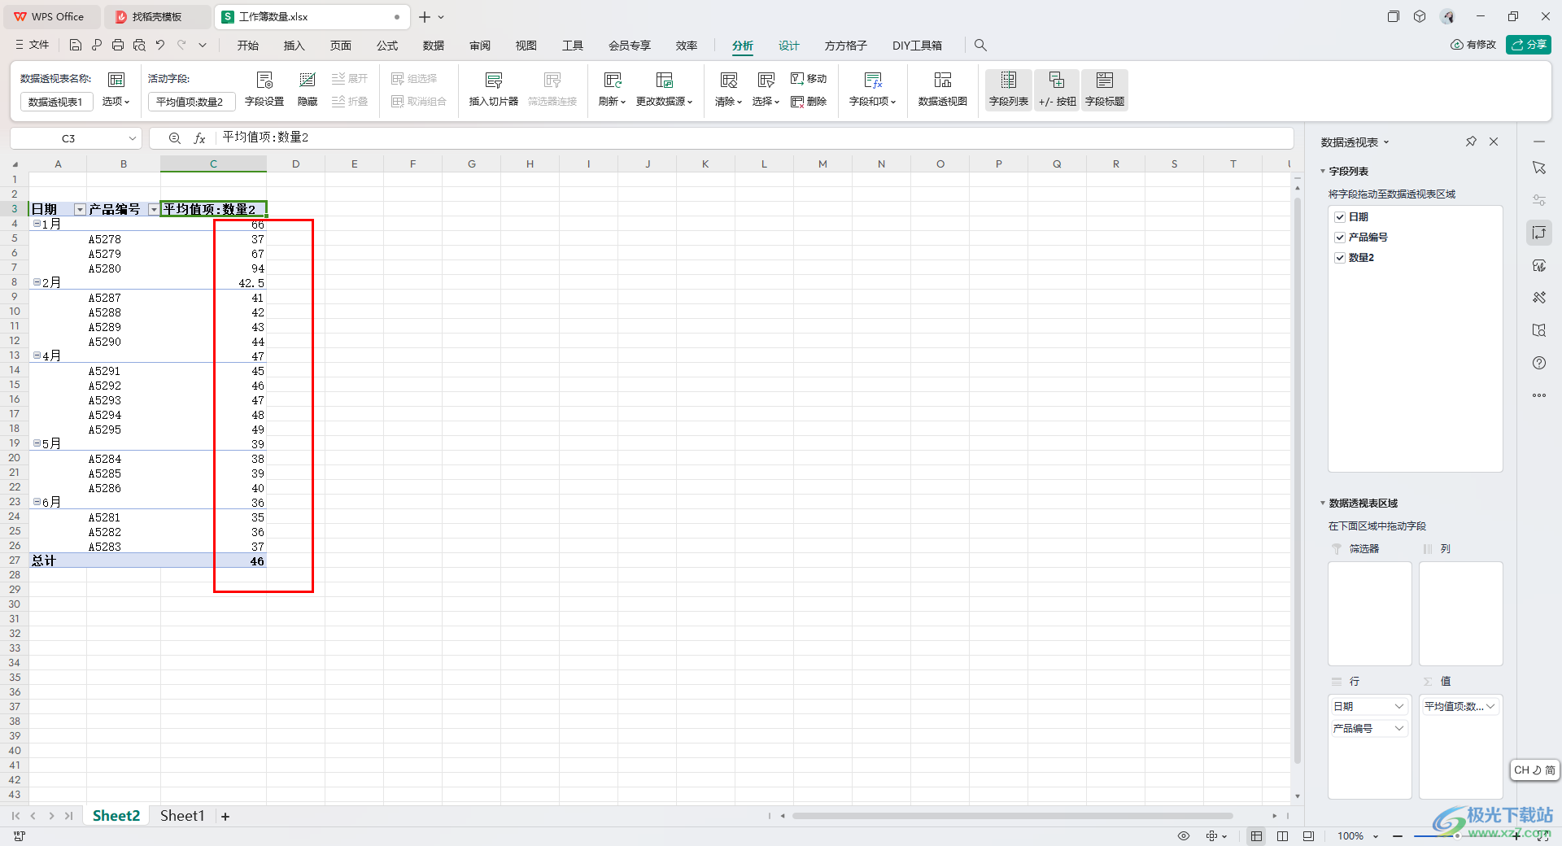Click the horizontal scrollbar

click(x=1013, y=816)
